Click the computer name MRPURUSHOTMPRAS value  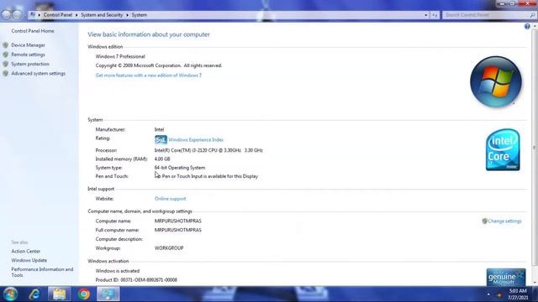pyautogui.click(x=177, y=221)
